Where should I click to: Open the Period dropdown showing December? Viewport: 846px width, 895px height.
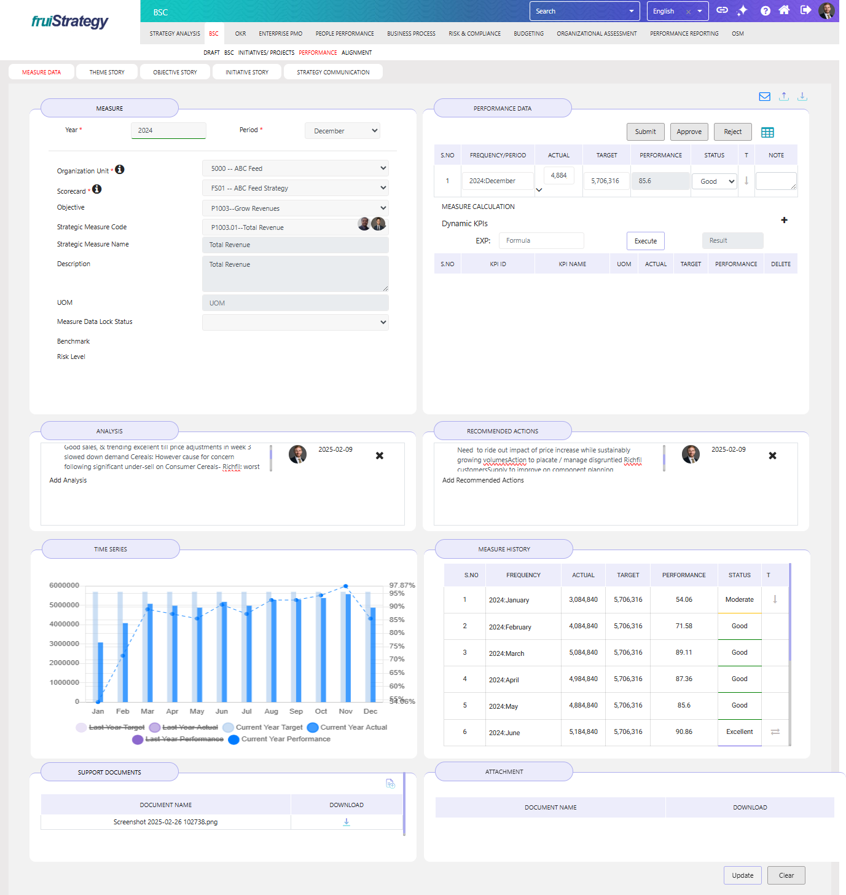point(342,131)
